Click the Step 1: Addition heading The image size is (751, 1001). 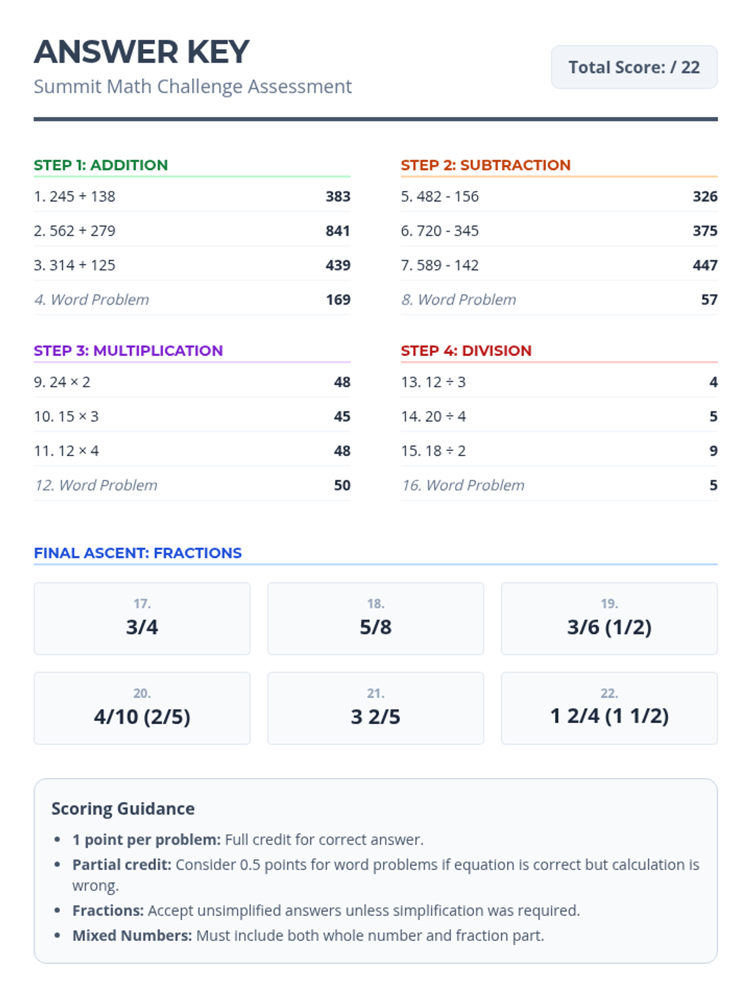click(101, 165)
